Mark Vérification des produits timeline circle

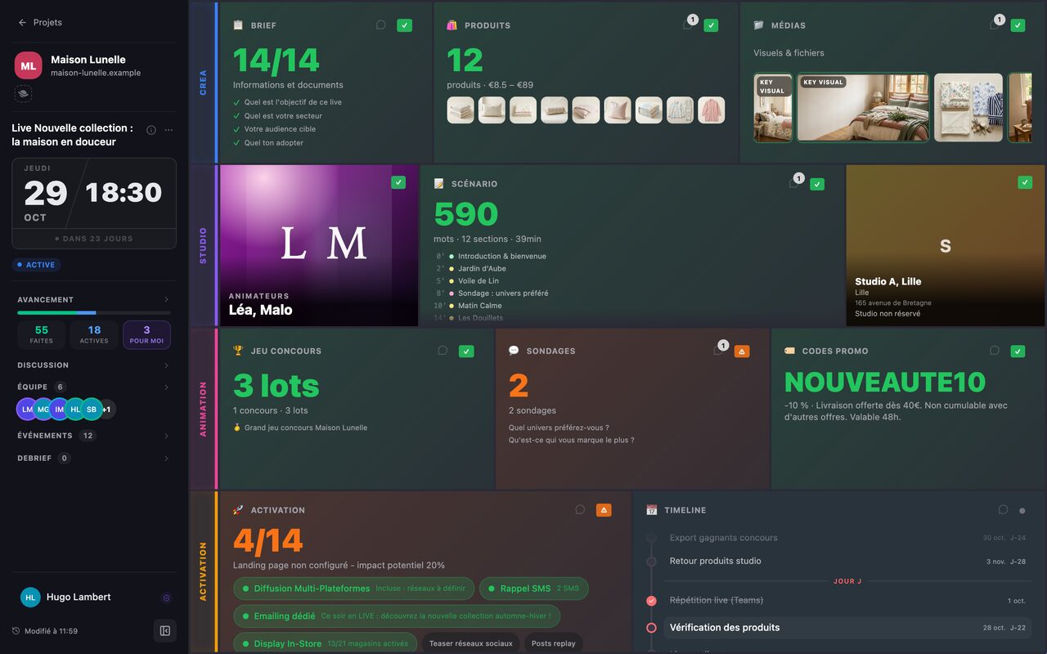651,628
